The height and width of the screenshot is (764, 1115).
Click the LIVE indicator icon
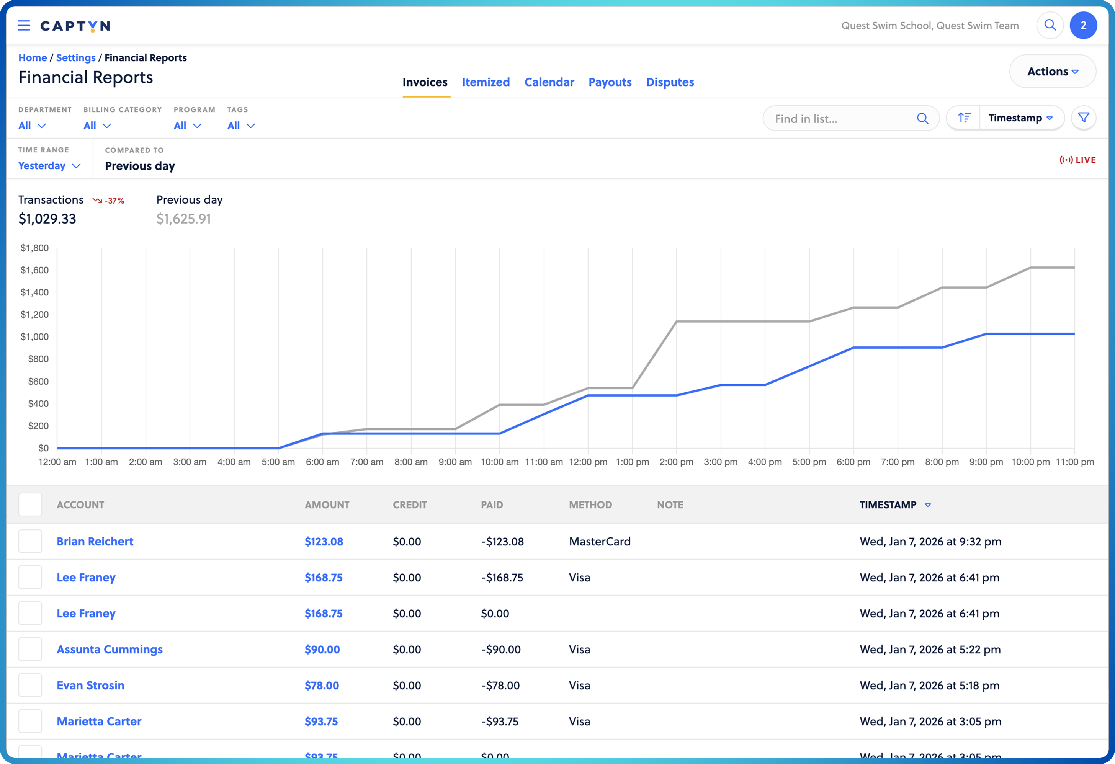[x=1066, y=160]
